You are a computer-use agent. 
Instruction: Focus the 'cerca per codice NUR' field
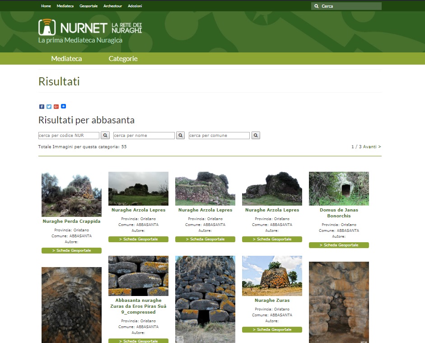coord(69,135)
